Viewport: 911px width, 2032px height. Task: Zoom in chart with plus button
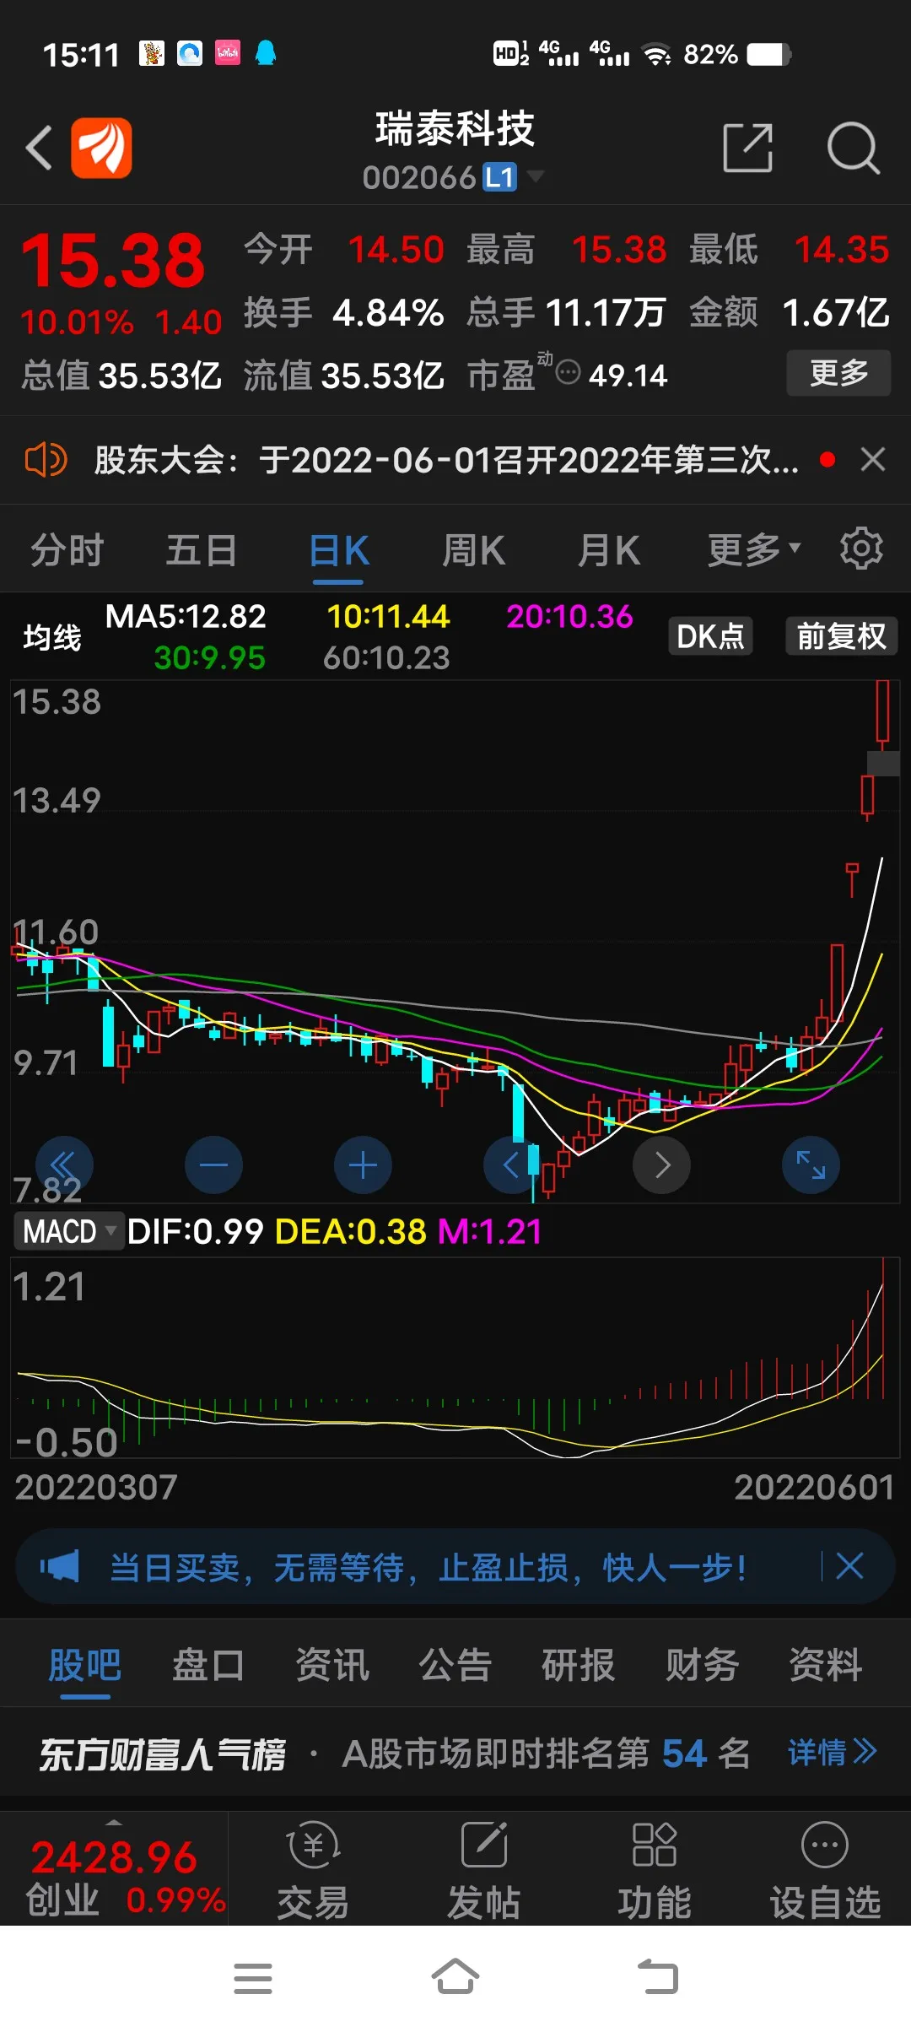click(x=363, y=1165)
